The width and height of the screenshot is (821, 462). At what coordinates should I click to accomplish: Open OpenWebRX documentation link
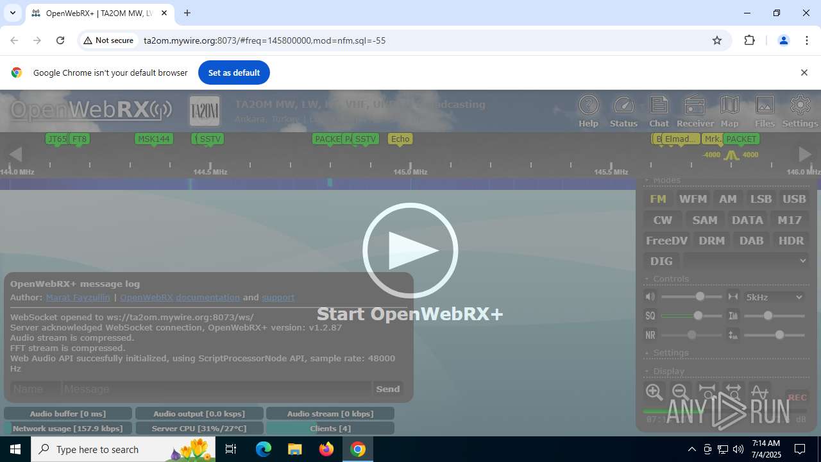(x=180, y=297)
